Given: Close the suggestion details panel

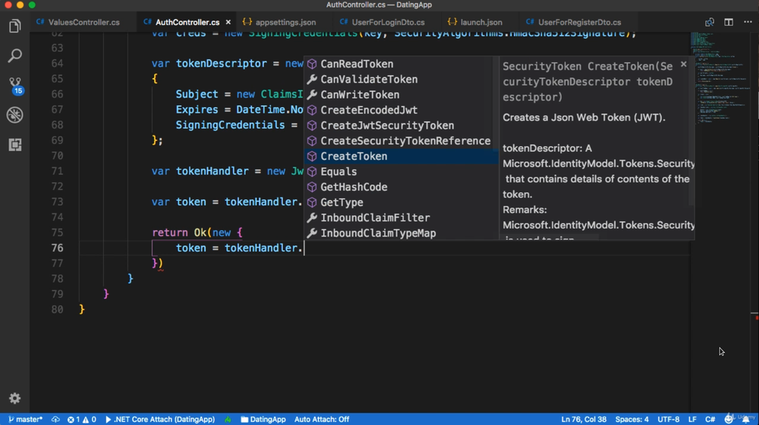Looking at the screenshot, I should tap(684, 64).
